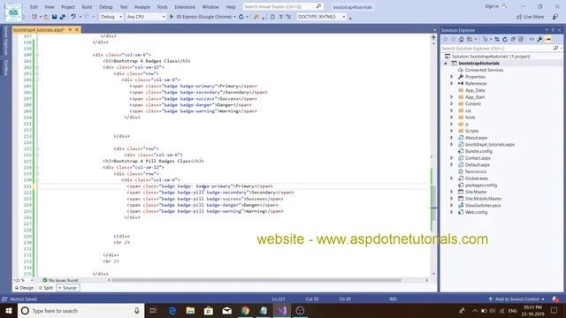Switch to Design view tab
Image resolution: width=566 pixels, height=318 pixels.
pos(24,288)
